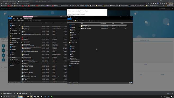Click Show all downloads in Chrome
Viewport: 174px width, 98px height.
(169, 93)
